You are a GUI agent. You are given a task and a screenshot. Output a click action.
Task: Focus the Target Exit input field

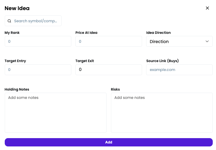point(109,70)
